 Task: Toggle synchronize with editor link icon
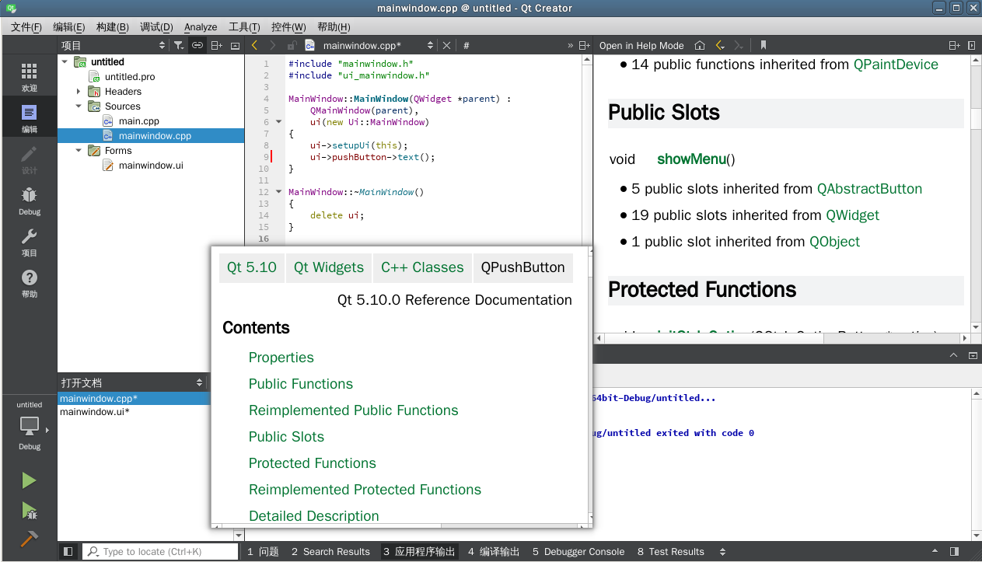click(x=197, y=46)
